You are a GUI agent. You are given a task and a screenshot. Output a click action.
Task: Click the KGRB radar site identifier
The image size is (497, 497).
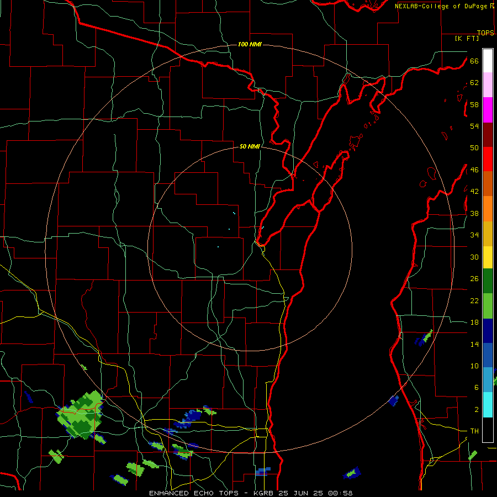coord(265,493)
